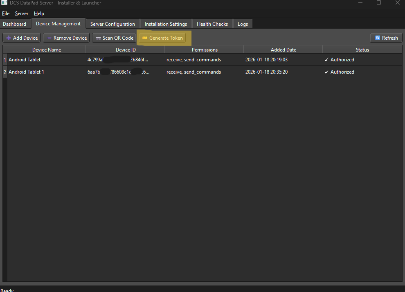Select row header number 2

[x=5, y=72]
